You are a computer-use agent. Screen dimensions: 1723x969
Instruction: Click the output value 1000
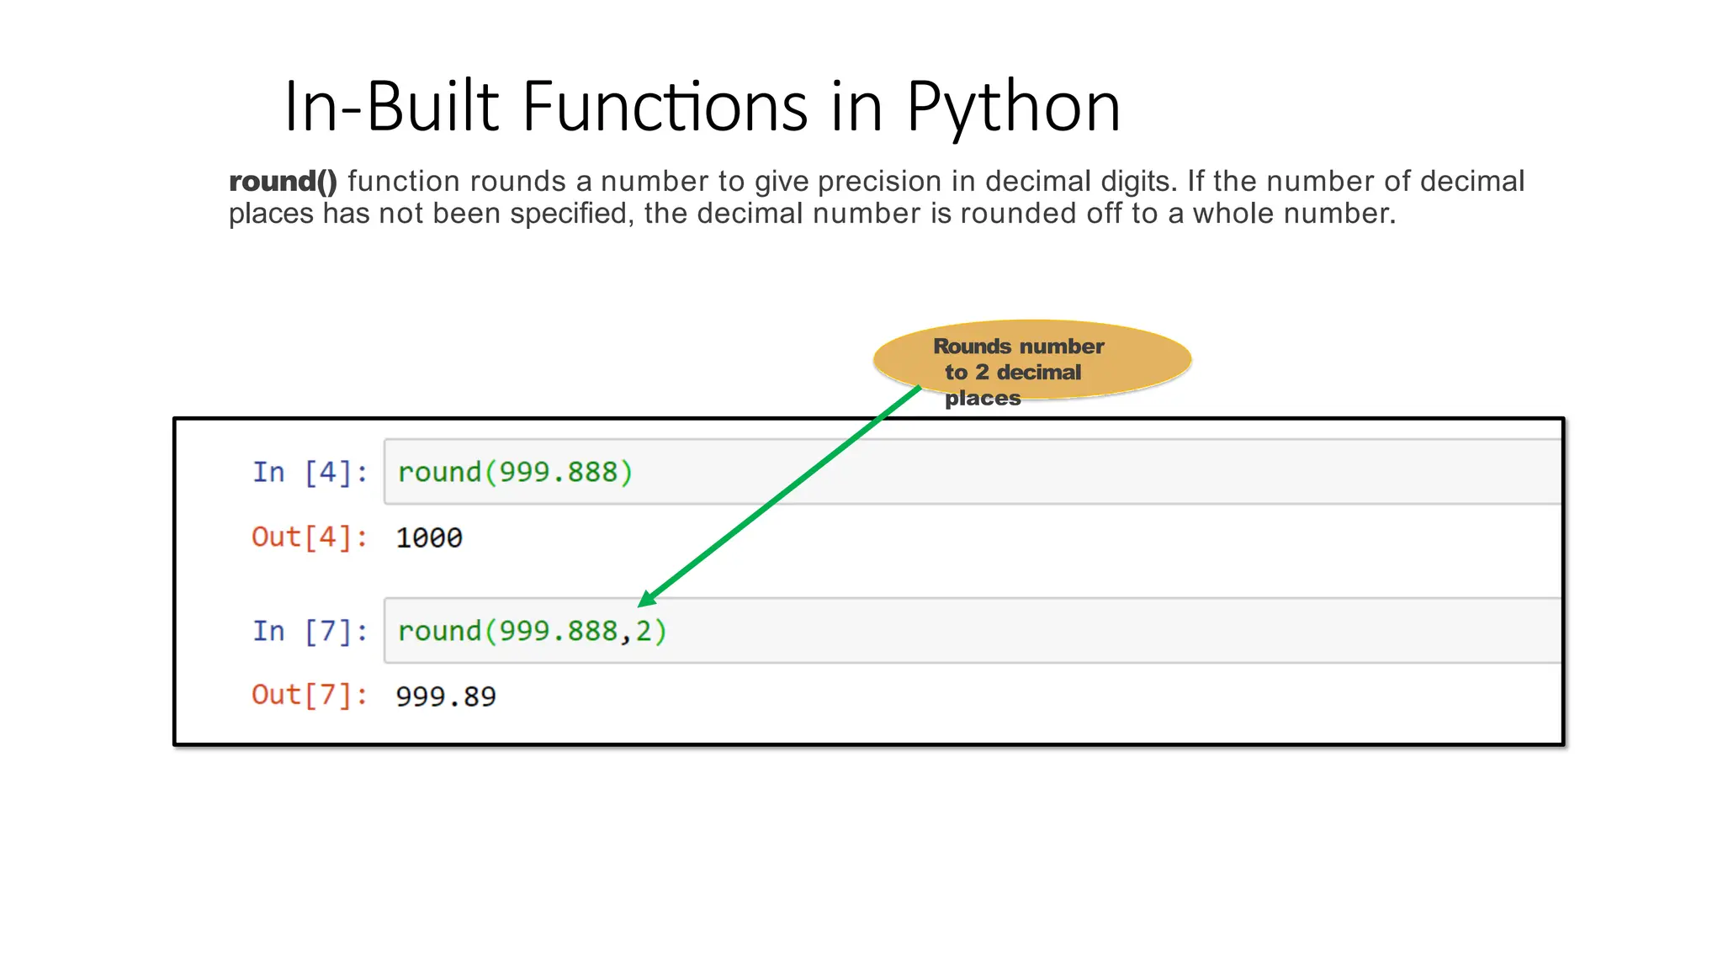429,537
